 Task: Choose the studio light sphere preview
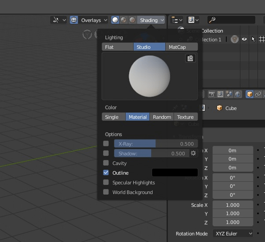pos(149,76)
